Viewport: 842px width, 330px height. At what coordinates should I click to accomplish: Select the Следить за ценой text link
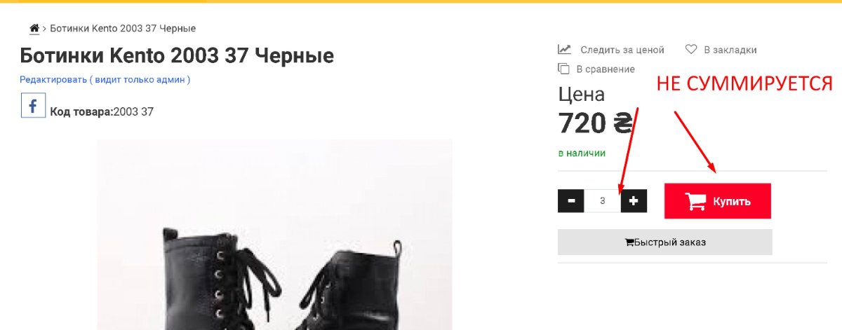622,50
